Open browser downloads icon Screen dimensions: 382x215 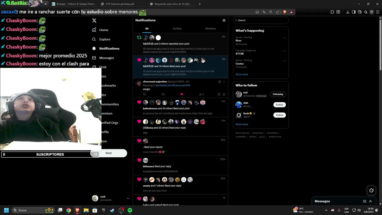click(x=348, y=12)
